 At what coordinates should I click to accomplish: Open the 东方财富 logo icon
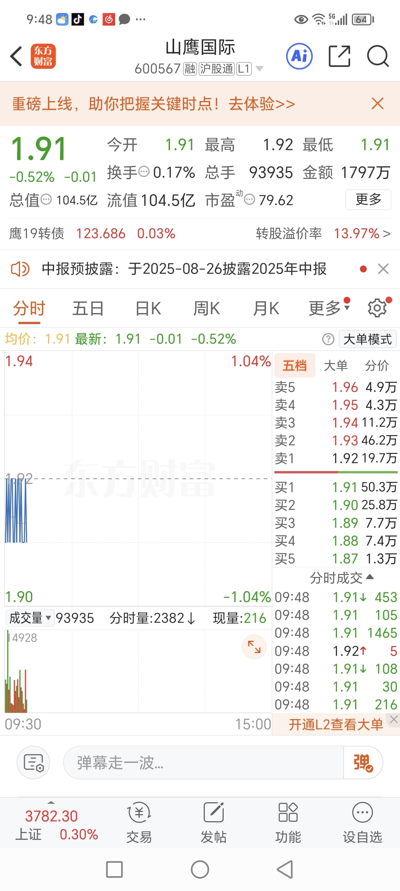pyautogui.click(x=43, y=56)
